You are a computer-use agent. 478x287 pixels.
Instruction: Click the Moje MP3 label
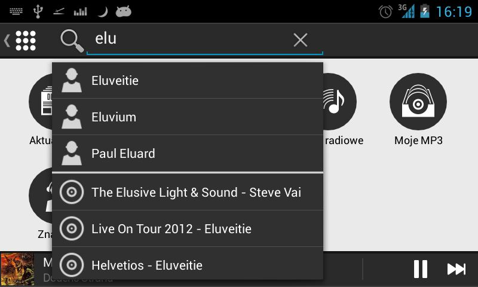pos(418,141)
